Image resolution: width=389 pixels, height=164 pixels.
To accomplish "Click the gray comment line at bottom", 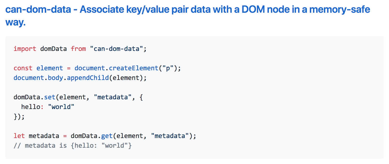I will [73, 145].
